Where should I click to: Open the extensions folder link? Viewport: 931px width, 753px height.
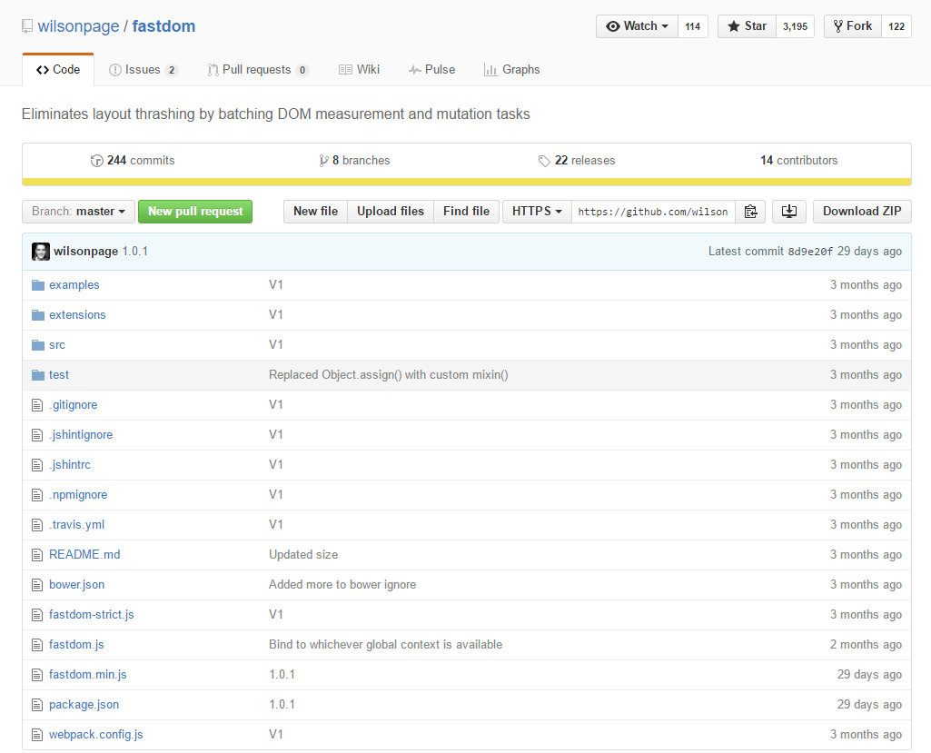[77, 315]
